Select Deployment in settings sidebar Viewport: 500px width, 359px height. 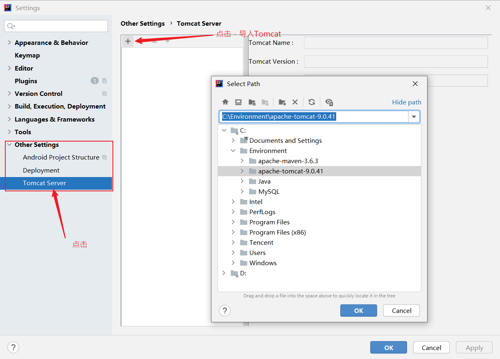(41, 170)
